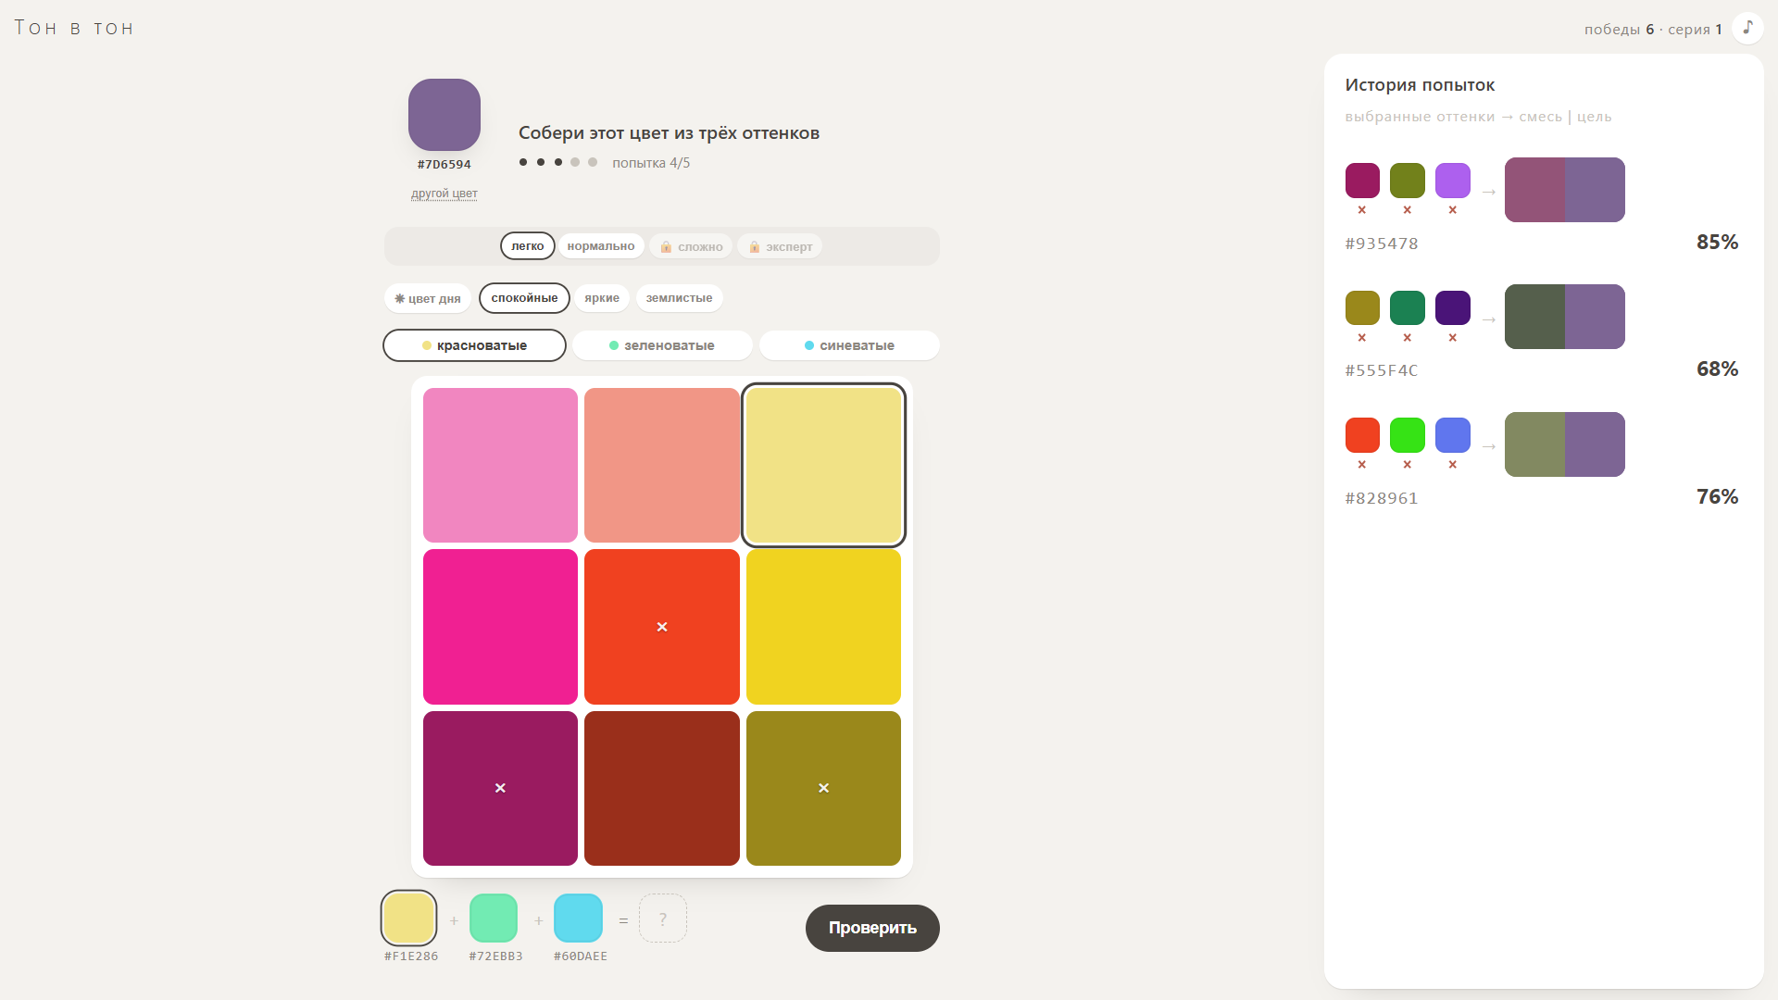Click the 'Тон в тон' logo
Image resolution: width=1778 pixels, height=1000 pixels.
coord(74,28)
